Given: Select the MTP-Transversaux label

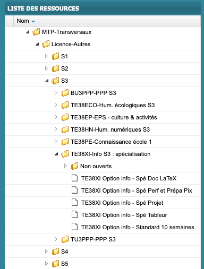Looking at the screenshot, I should click(66, 32).
